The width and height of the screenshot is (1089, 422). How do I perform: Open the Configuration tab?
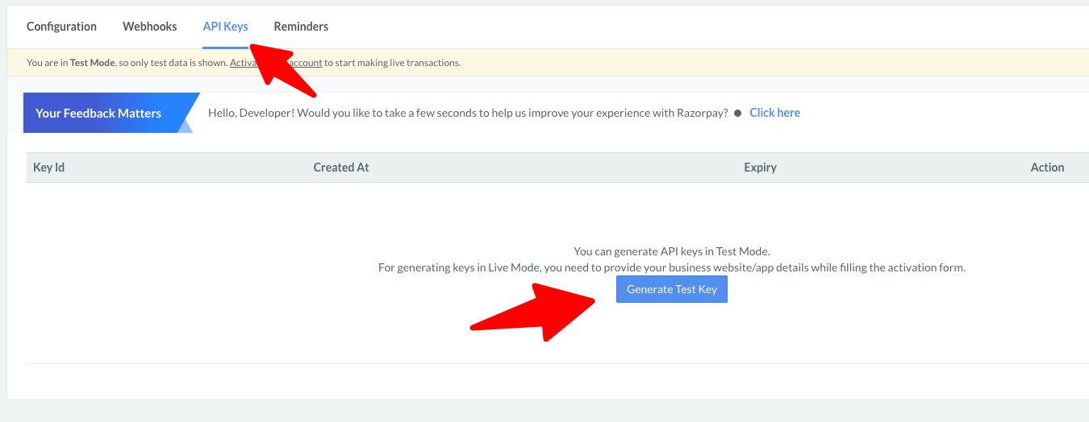point(61,27)
